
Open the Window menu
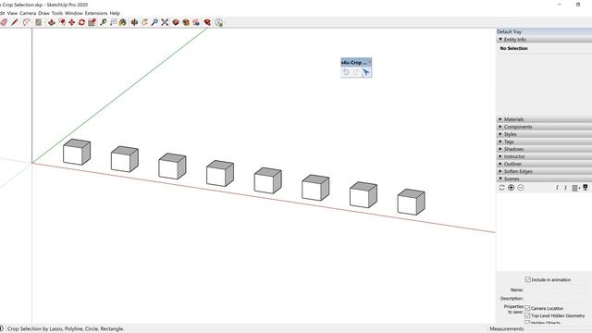click(x=74, y=13)
